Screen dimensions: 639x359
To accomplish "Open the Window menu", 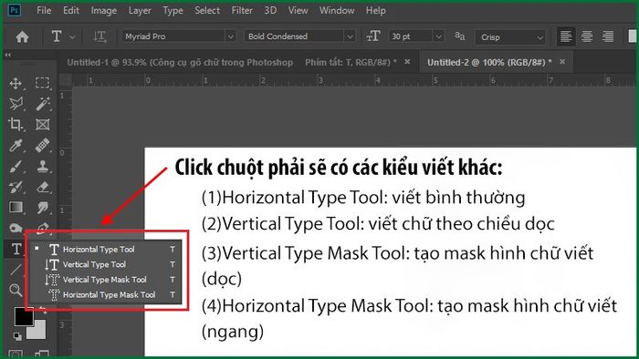I will (x=337, y=10).
